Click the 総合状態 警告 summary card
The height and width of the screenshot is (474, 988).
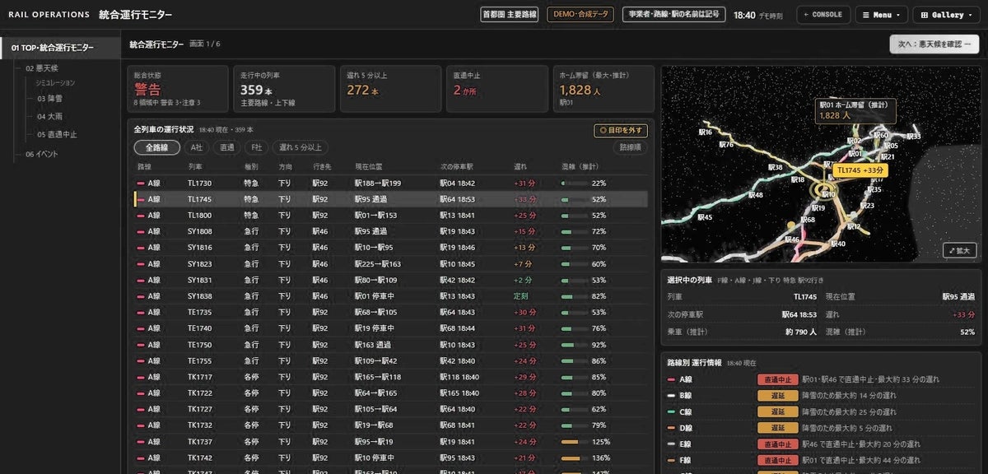tap(177, 88)
